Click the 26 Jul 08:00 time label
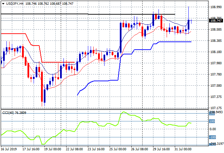224x153 pixels. pos(139,149)
